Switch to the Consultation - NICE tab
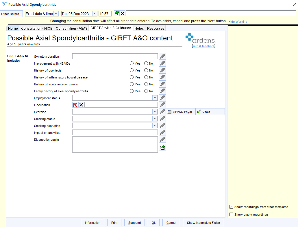The height and width of the screenshot is (227, 298). pyautogui.click(x=37, y=29)
